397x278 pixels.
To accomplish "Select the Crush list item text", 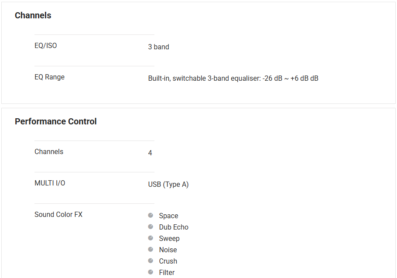I will click(168, 261).
